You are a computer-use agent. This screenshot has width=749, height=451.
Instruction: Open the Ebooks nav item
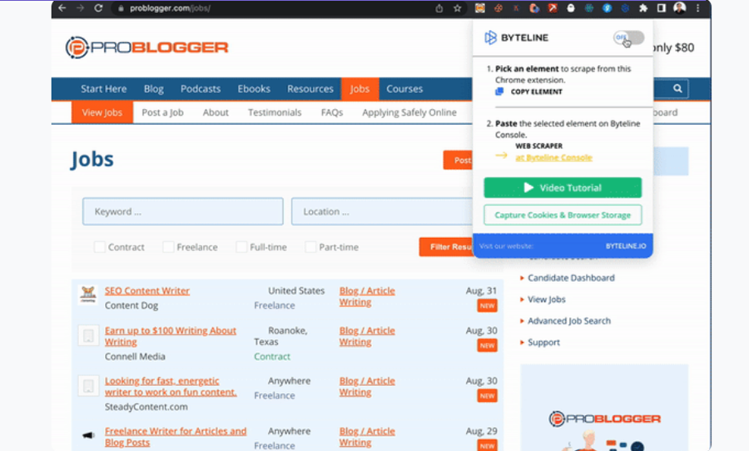pos(254,89)
